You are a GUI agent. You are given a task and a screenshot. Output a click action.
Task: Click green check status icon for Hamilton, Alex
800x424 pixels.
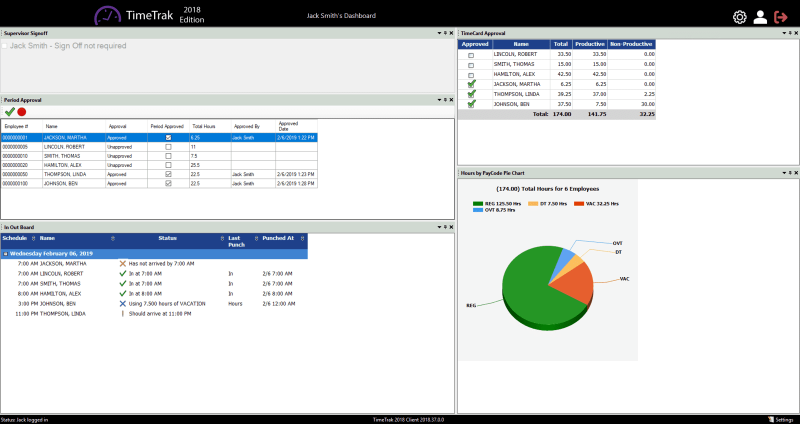point(122,293)
